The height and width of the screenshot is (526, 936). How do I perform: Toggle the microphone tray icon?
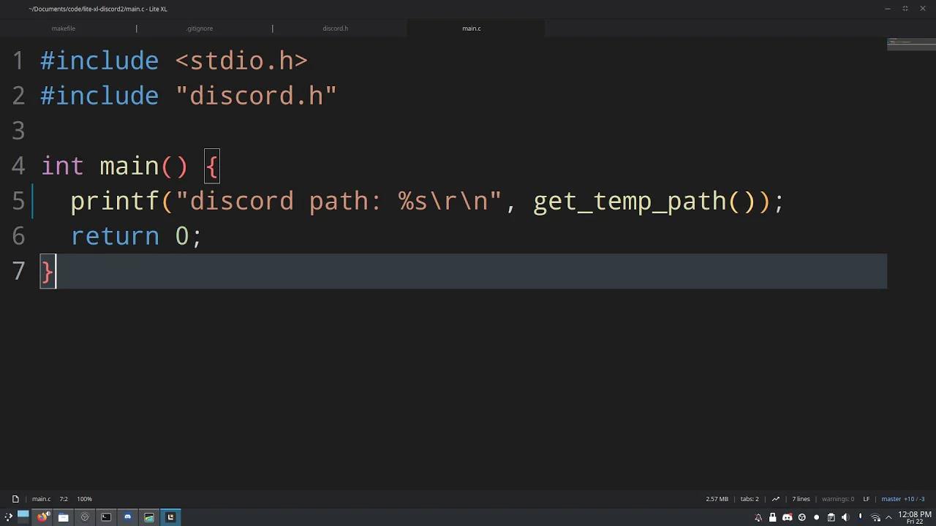click(x=860, y=517)
